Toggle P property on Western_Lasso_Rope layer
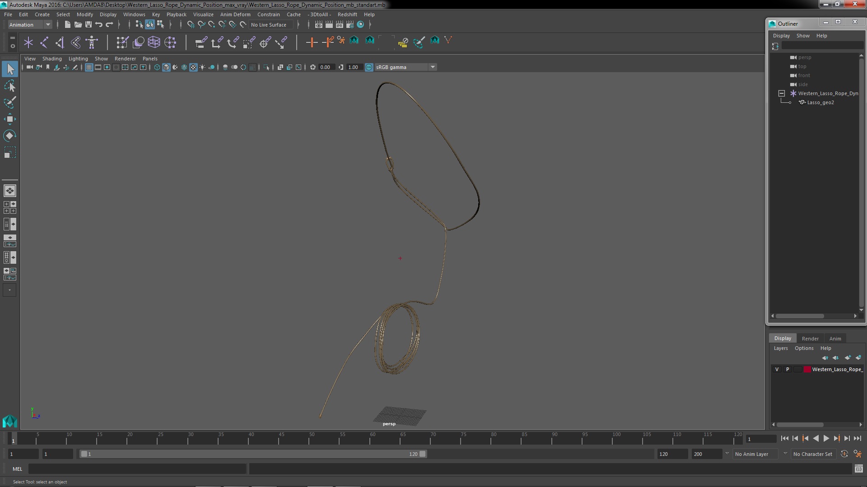867x487 pixels. 787,369
